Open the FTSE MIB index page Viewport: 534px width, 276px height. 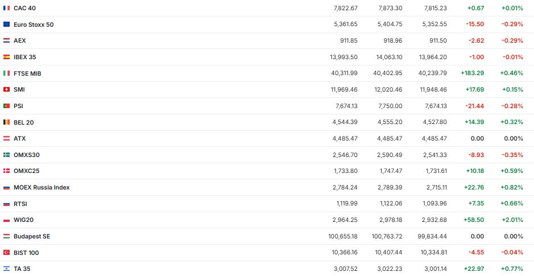[27, 73]
